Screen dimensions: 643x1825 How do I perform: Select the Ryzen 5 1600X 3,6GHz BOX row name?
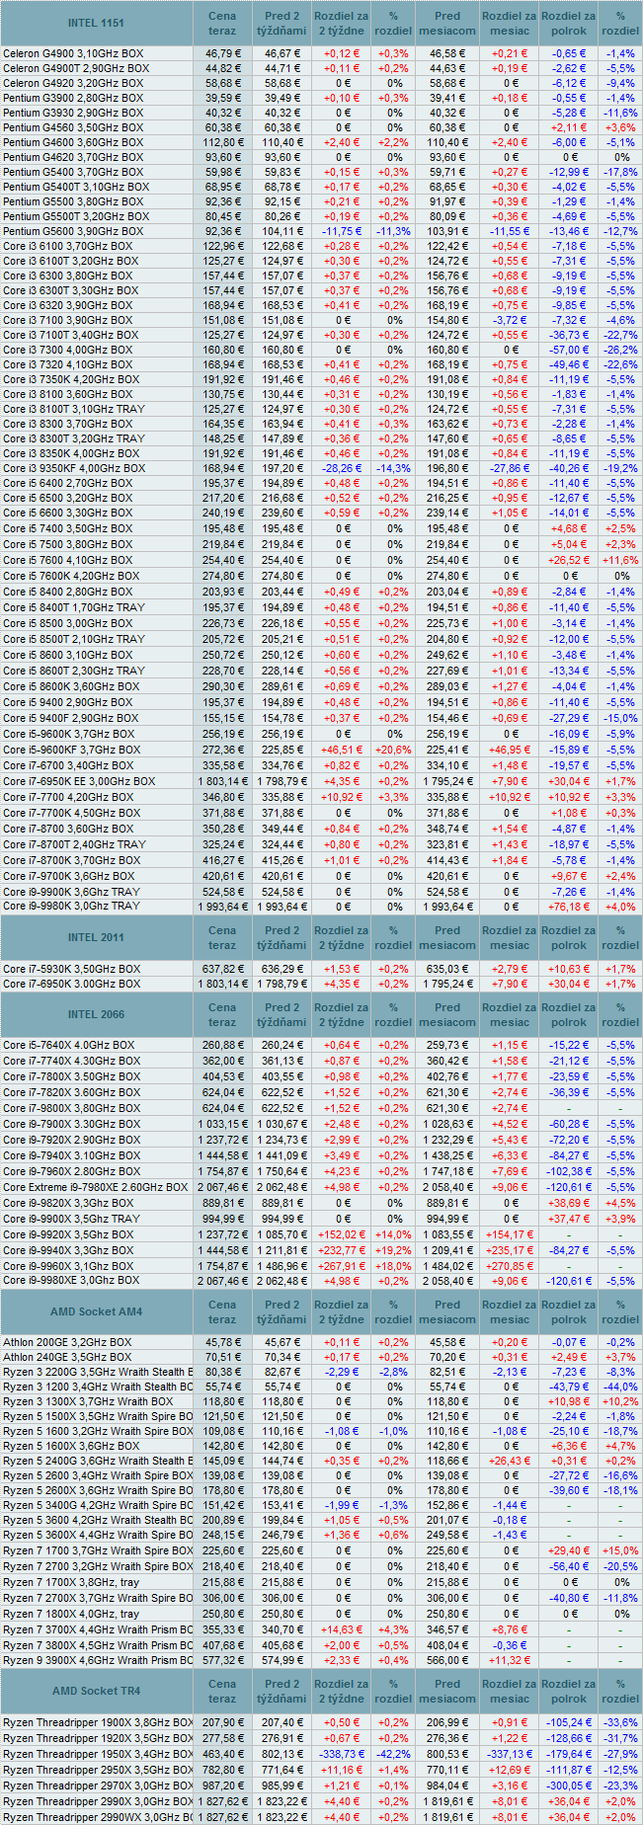click(70, 1446)
